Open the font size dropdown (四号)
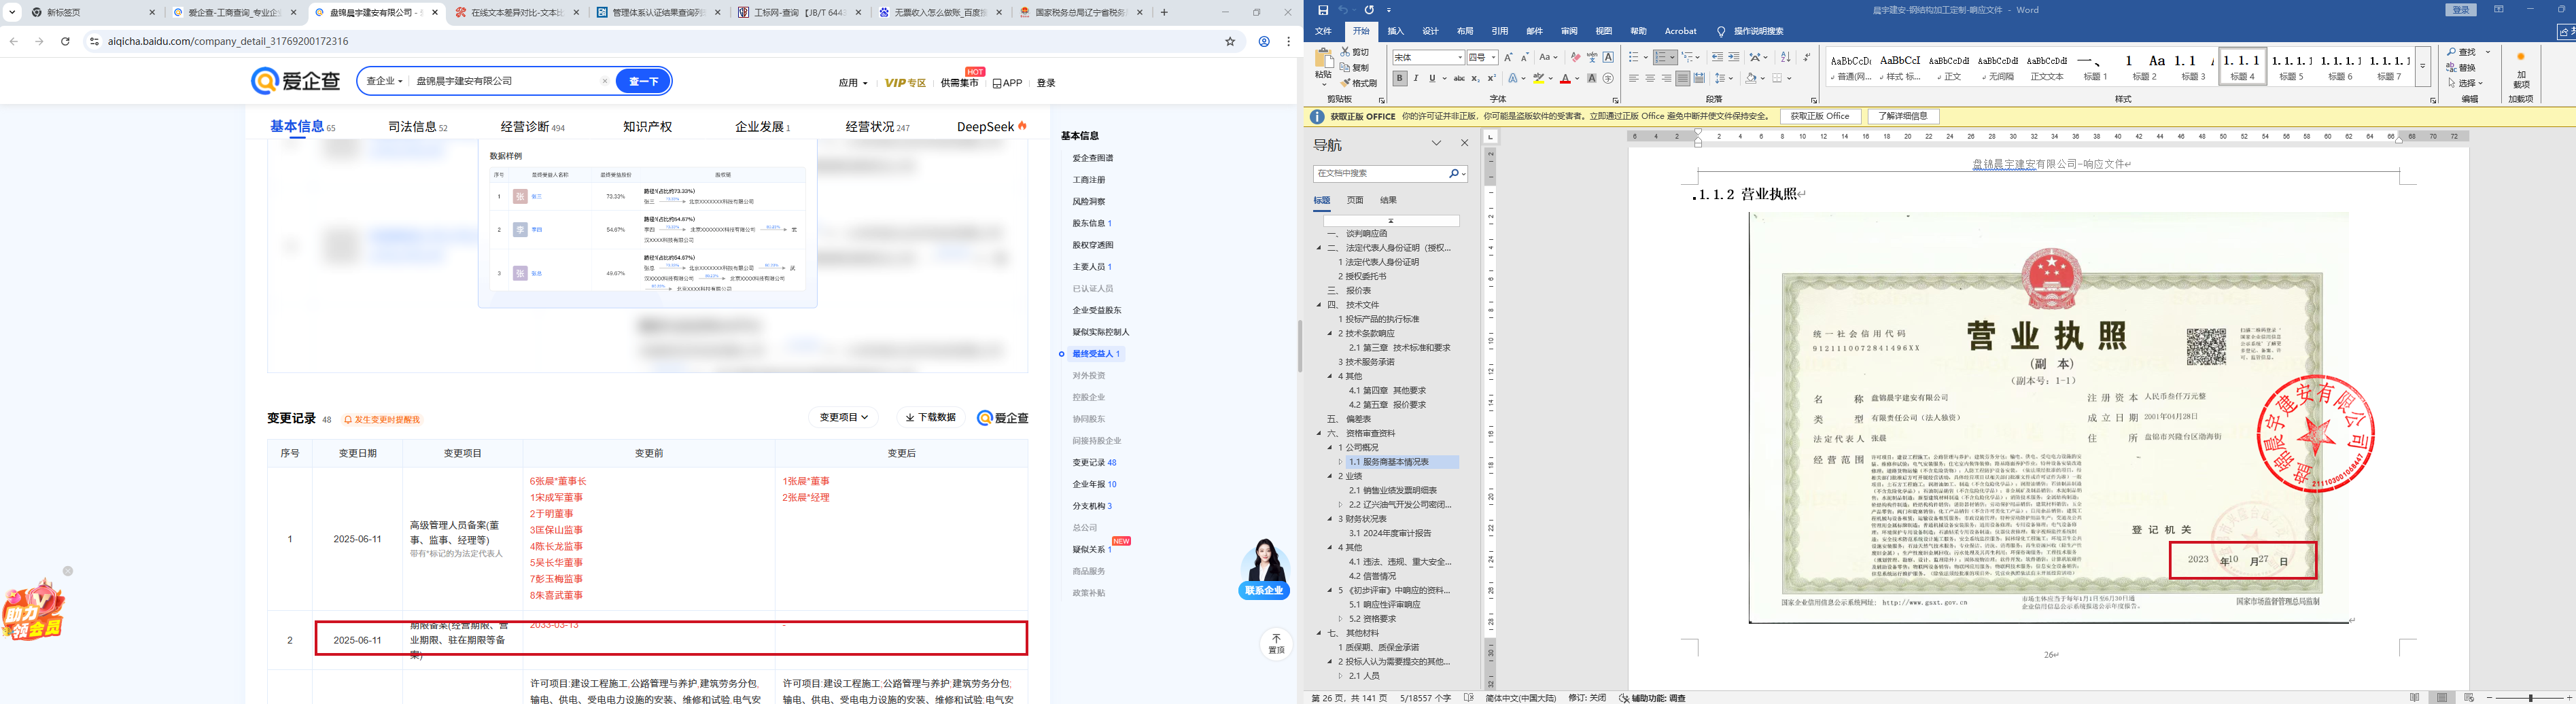This screenshot has height=704, width=2576. 1493,57
